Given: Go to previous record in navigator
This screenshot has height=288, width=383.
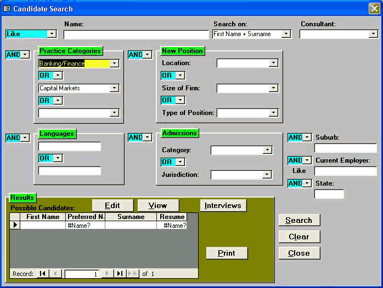Looking at the screenshot, I should [x=55, y=274].
